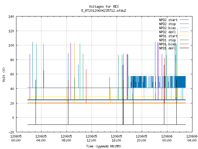The width and height of the screenshot is (198, 149).
Task: Click the y-axis tick value 140
Action: (11, 16)
